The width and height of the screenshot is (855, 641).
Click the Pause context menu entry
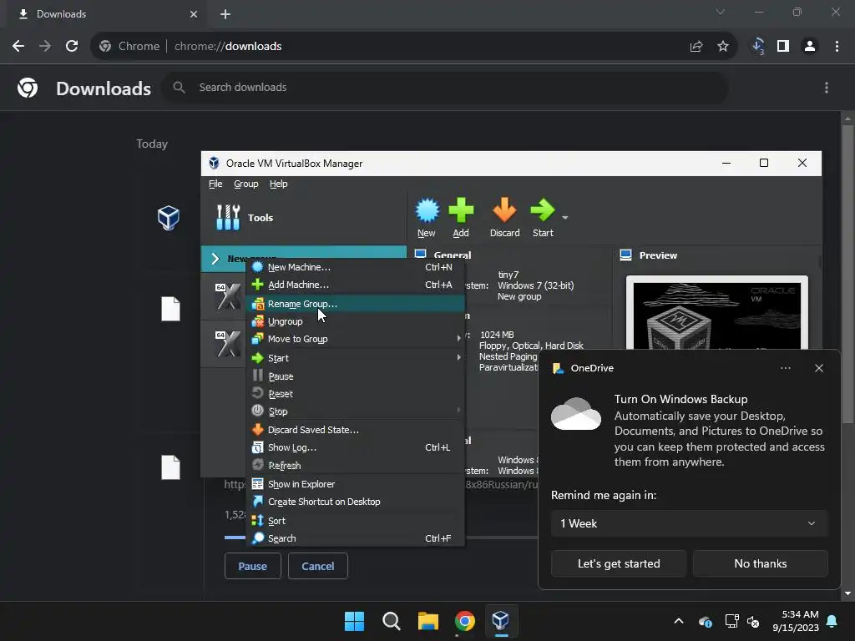[x=355, y=376]
